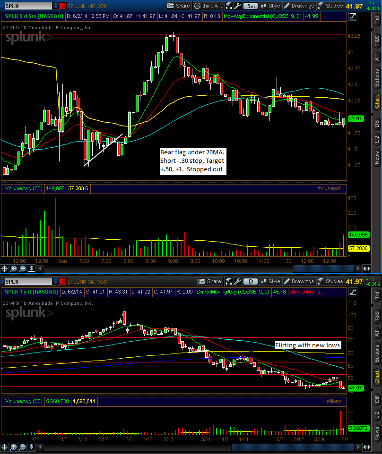The image size is (382, 454).
Task: Click the Share button on upper chart
Action: point(179,6)
